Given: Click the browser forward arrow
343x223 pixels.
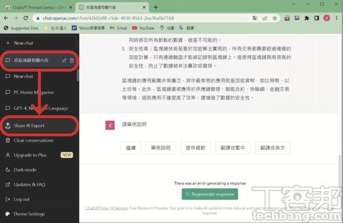Looking at the screenshot, I should click(16, 18).
